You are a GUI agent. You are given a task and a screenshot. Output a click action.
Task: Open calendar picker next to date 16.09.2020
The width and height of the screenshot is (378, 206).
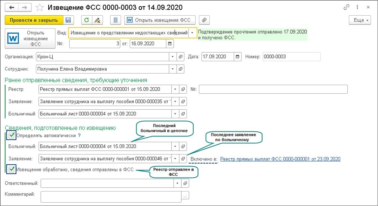[170, 44]
